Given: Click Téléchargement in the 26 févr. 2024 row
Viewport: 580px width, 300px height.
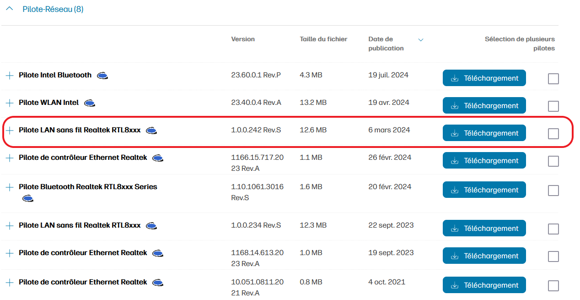Looking at the screenshot, I should 484,160.
